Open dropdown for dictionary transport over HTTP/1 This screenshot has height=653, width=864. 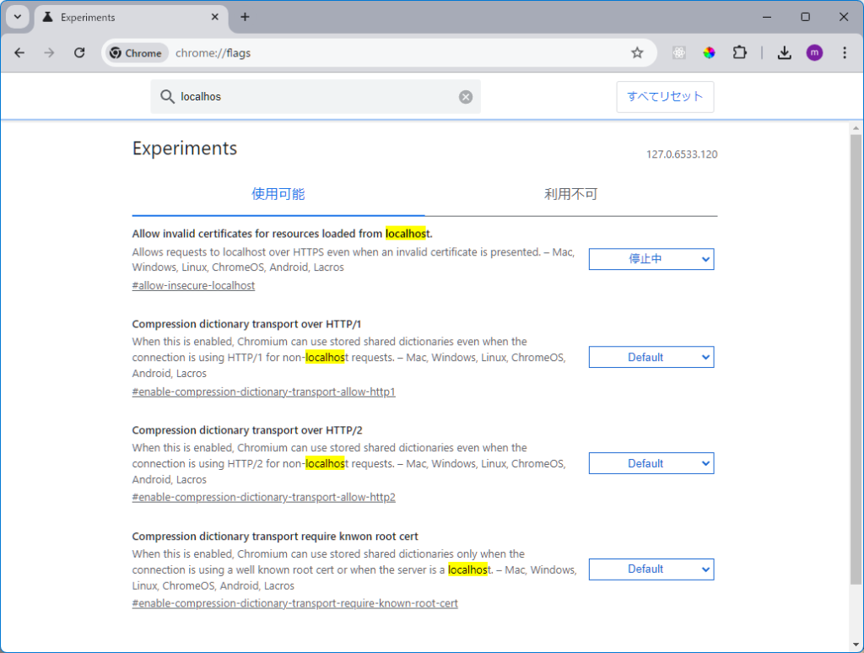(x=651, y=357)
